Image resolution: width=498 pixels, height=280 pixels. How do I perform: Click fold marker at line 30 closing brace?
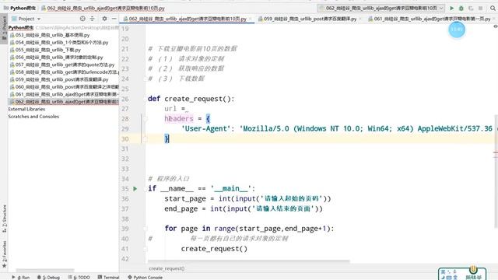point(146,138)
